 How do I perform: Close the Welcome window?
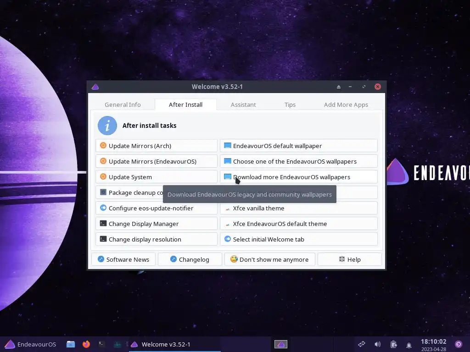pos(378,87)
